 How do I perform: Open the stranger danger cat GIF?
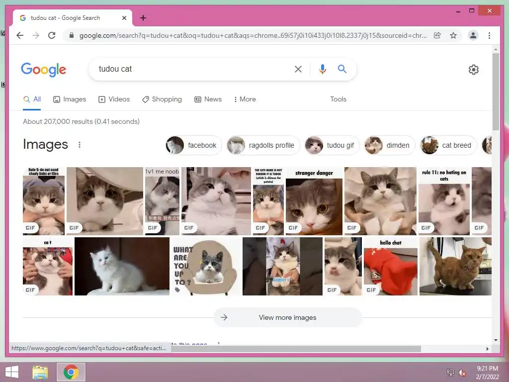point(314,201)
